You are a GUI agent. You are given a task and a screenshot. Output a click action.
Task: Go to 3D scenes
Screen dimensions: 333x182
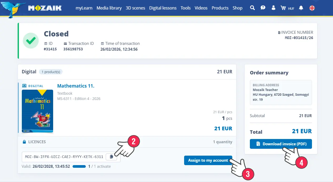(135, 8)
